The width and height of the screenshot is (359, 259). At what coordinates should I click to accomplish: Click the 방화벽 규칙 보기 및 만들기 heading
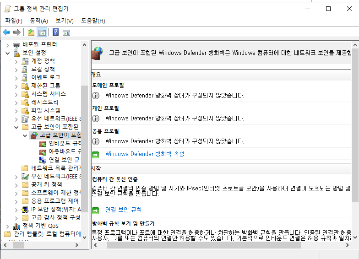coord(124,224)
